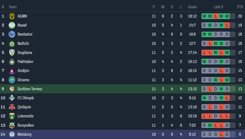Screen dimensions: 245x139
Task: Open Surkhon Termez team page
Action: pos(30,89)
